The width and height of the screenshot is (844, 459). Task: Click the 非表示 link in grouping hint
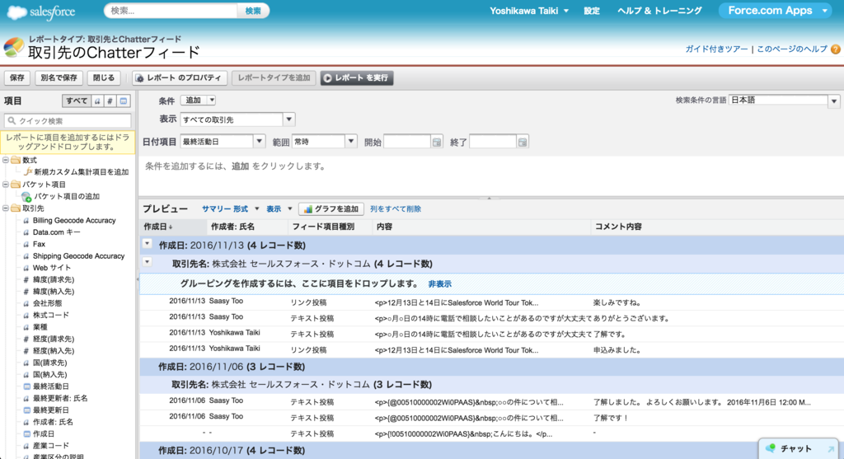pyautogui.click(x=440, y=284)
